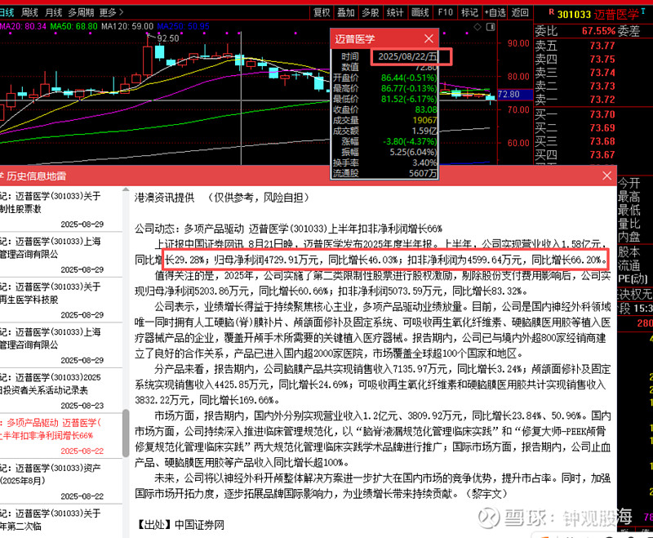Viewport: 653px width, 538px height.
Task: Expand the 更多 periods menu
Action: [x=111, y=12]
